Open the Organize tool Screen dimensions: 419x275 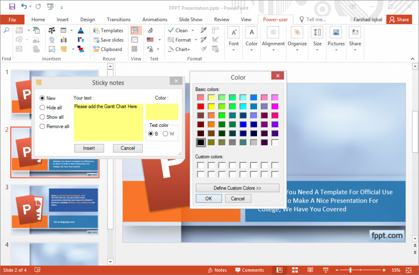coord(297,38)
